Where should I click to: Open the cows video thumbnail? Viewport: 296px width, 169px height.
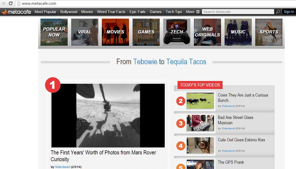coord(200,101)
